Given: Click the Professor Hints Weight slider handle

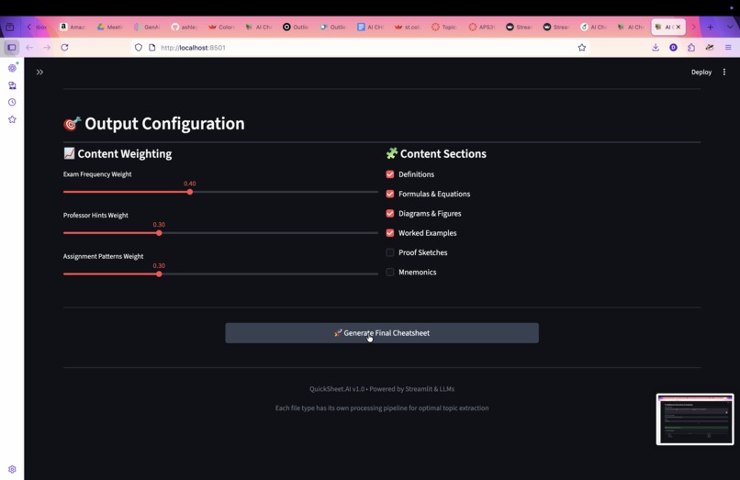Looking at the screenshot, I should 159,233.
